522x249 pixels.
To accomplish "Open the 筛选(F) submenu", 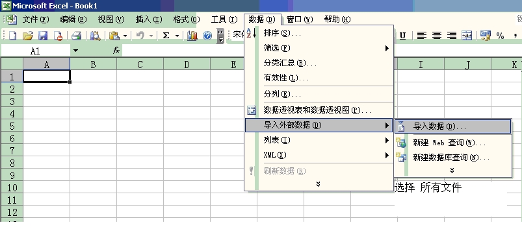I will 319,48.
